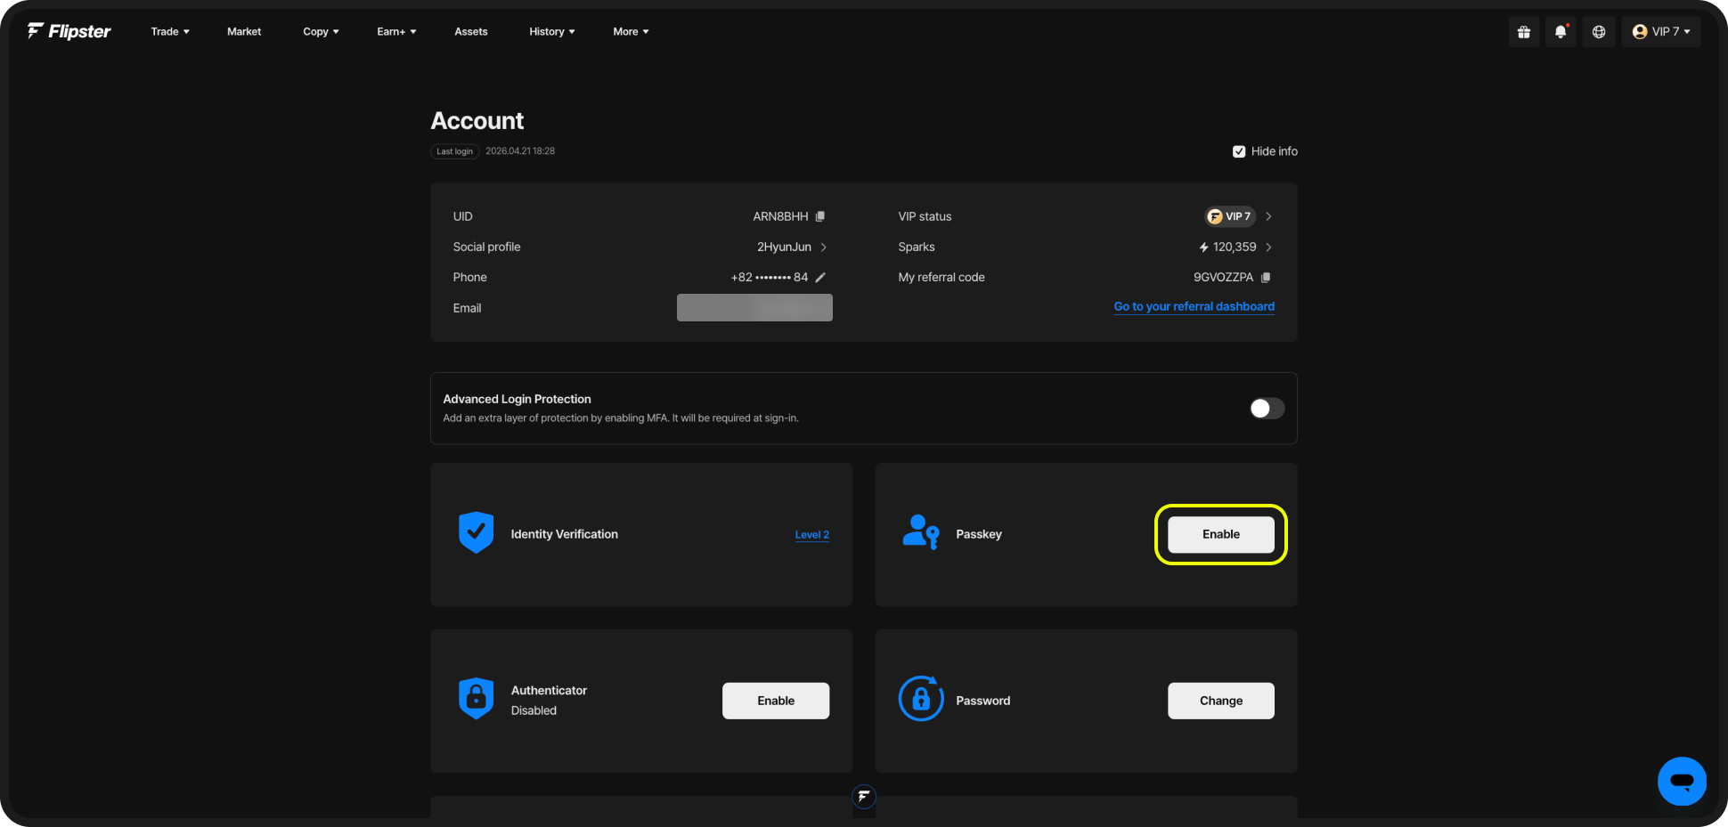The height and width of the screenshot is (827, 1728).
Task: Click the Last login badge
Action: [455, 151]
